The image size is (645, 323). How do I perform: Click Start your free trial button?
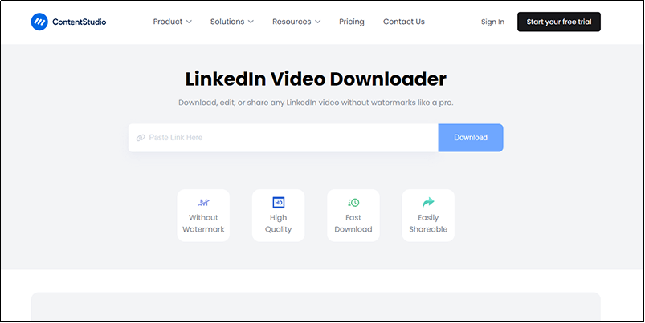(559, 22)
